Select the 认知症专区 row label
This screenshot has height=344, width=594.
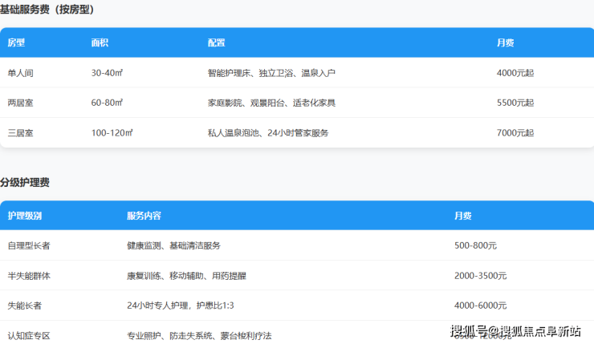[28, 335]
